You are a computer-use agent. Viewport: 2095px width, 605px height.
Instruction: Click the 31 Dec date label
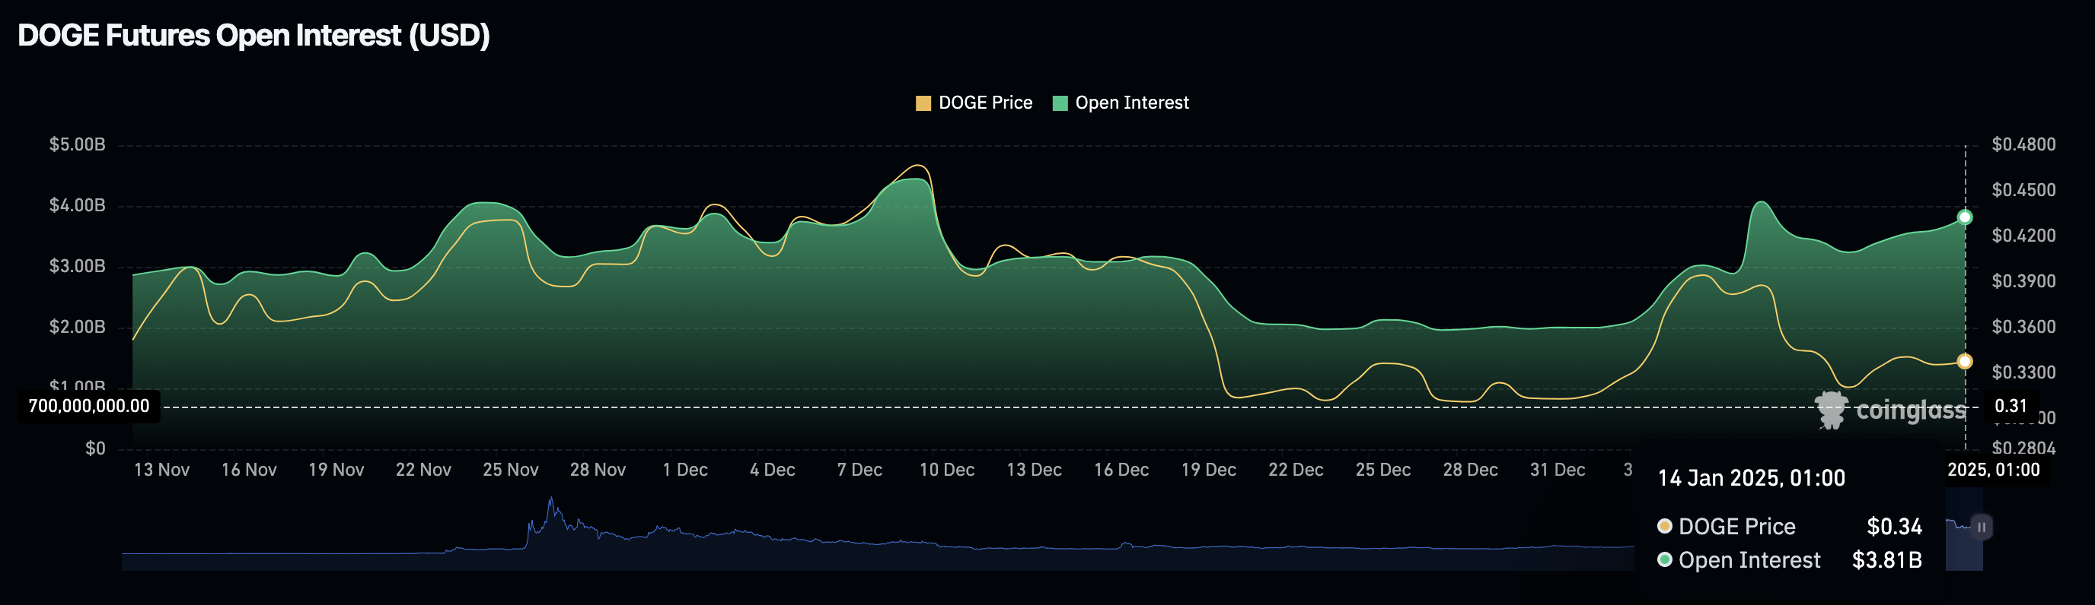coord(1558,470)
